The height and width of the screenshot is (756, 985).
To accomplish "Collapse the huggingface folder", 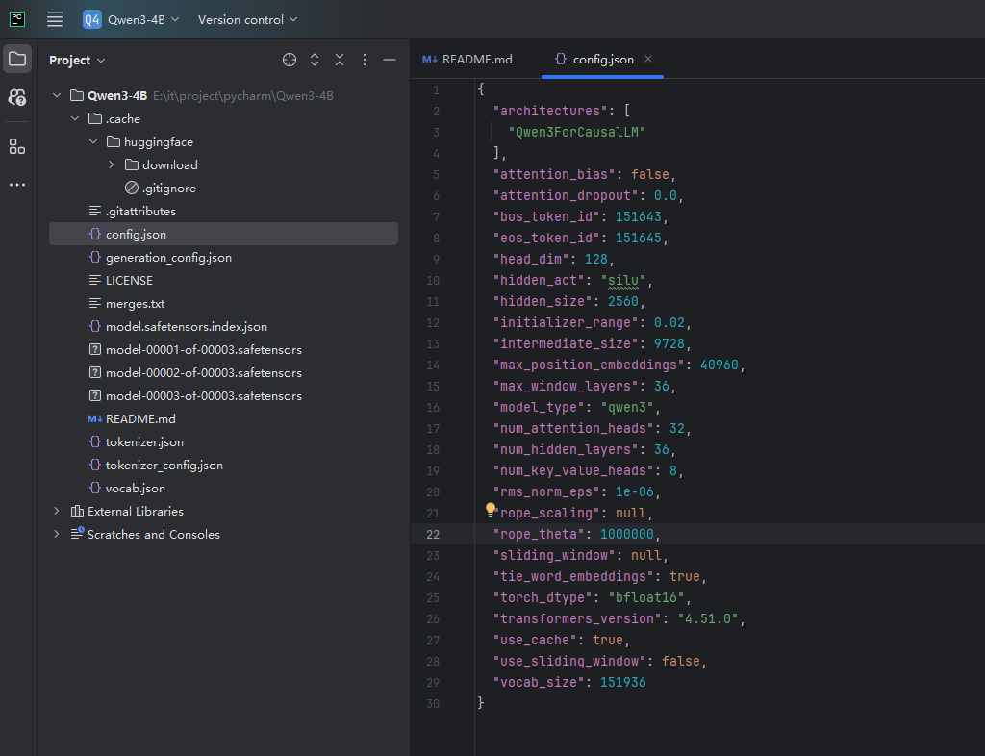I will coord(93,142).
